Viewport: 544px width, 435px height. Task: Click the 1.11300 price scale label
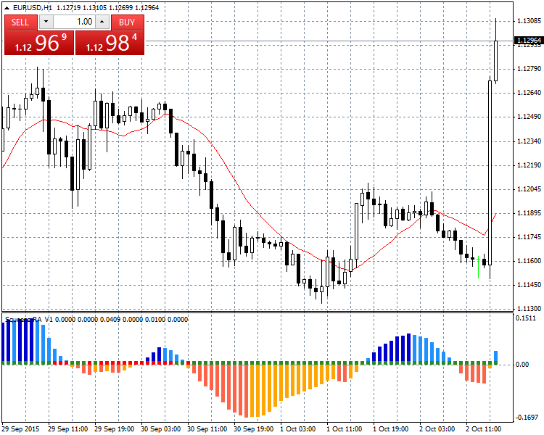pos(527,308)
